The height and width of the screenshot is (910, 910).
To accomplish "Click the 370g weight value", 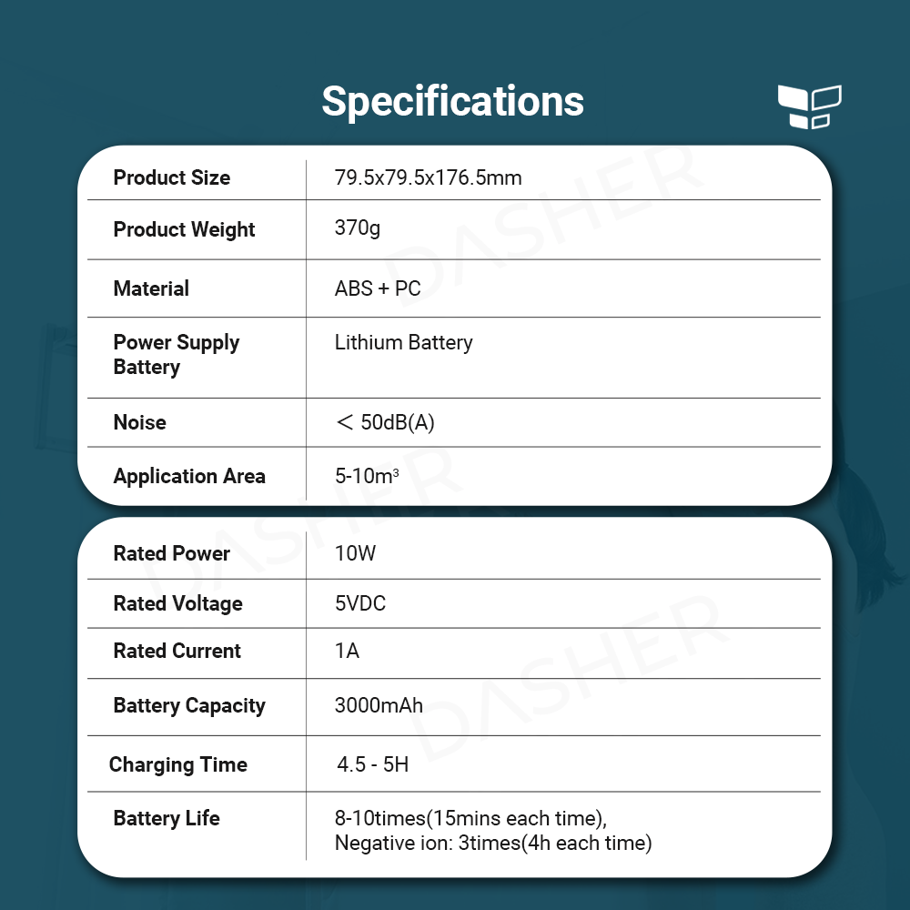I will [358, 227].
